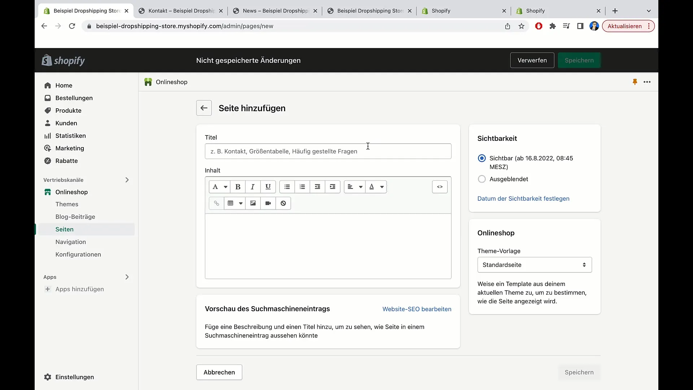Expand the Apps section chevron

point(127,277)
